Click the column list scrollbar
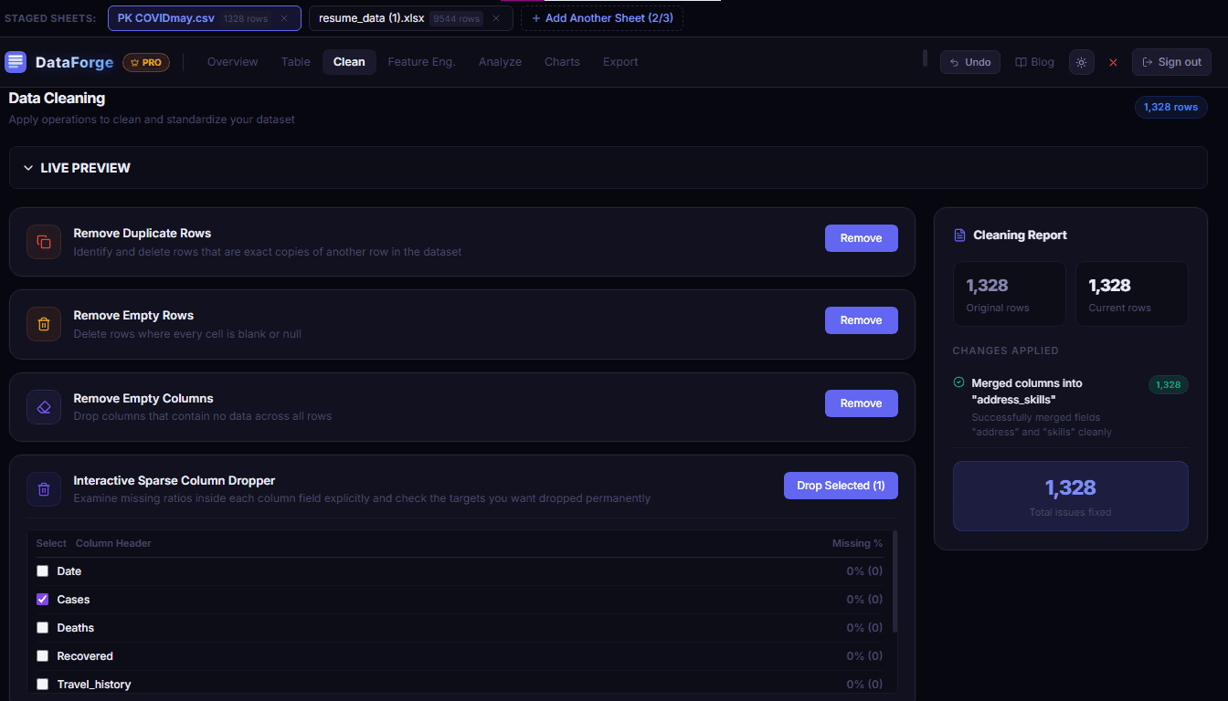The image size is (1228, 701). 895,581
